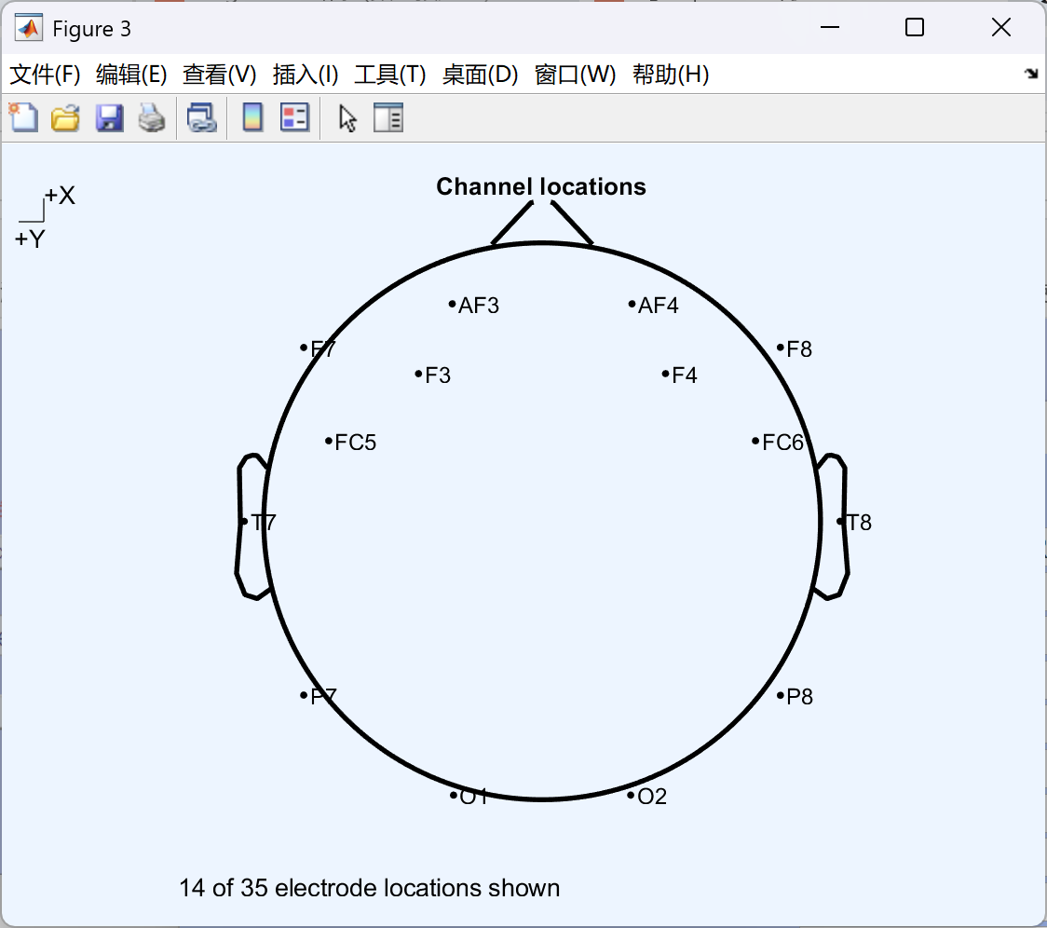Image resolution: width=1047 pixels, height=928 pixels.
Task: Click the O1 electrode label
Action: (473, 797)
